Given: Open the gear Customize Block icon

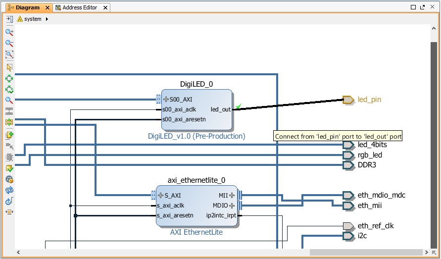Looking at the screenshot, I should point(9,179).
